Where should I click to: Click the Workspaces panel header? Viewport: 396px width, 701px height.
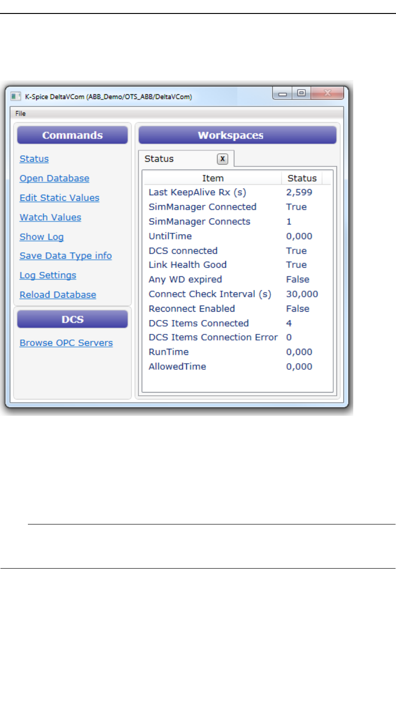tap(237, 135)
